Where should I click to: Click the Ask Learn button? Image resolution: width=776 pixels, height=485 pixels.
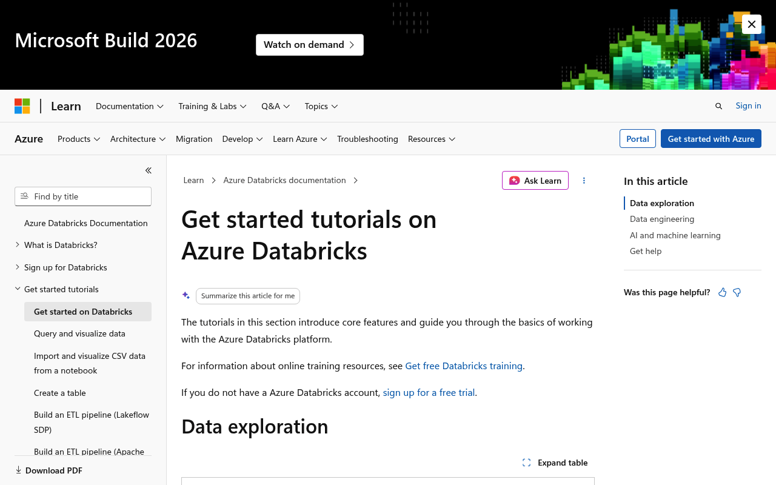(x=535, y=180)
